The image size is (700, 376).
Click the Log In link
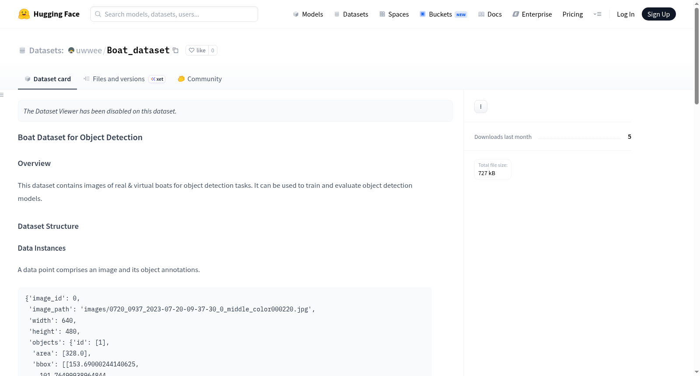click(x=626, y=14)
